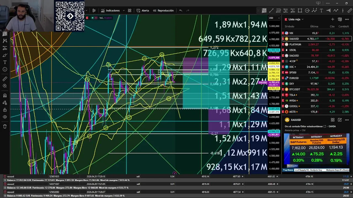Close the sell position with profit 29.87
The image size is (353, 198).
coord(351,184)
